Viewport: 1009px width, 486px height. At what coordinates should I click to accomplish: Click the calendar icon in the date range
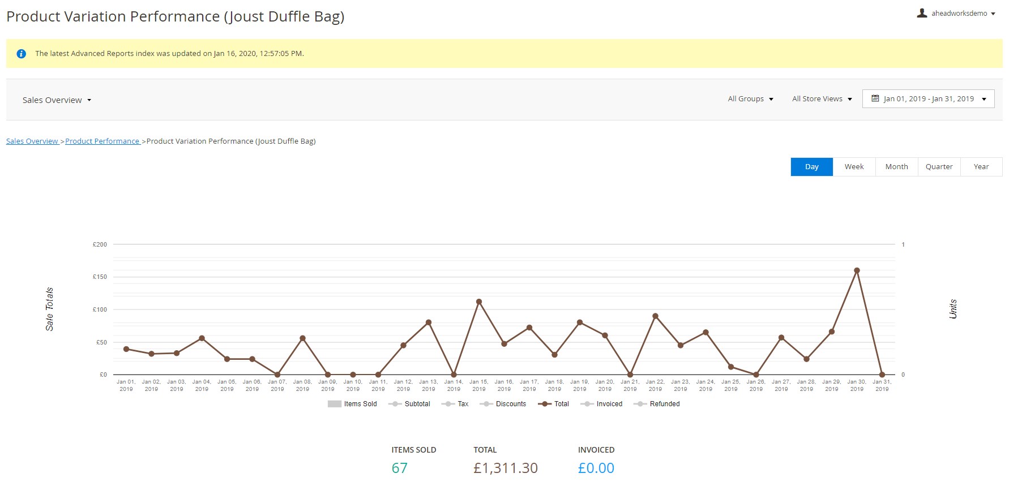pyautogui.click(x=875, y=98)
